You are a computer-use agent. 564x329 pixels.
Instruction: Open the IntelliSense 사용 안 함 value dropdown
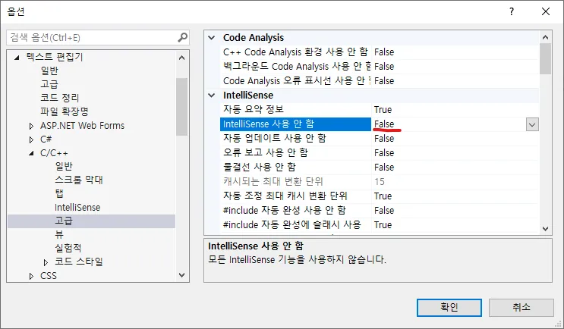(x=532, y=124)
